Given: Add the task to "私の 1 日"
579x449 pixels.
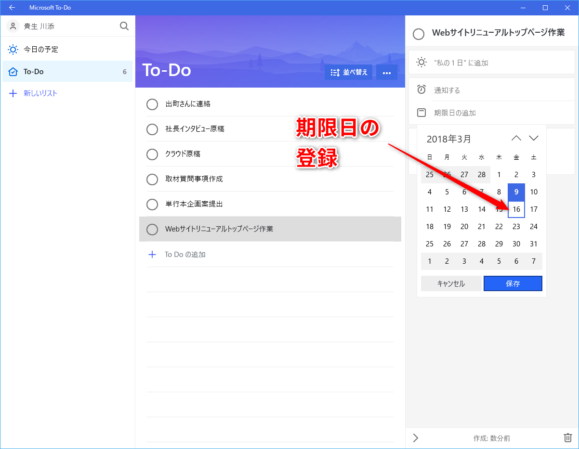Looking at the screenshot, I should click(x=492, y=63).
